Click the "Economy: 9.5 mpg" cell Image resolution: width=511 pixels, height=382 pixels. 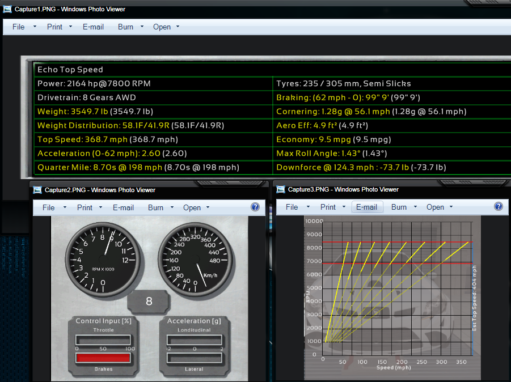pos(392,139)
